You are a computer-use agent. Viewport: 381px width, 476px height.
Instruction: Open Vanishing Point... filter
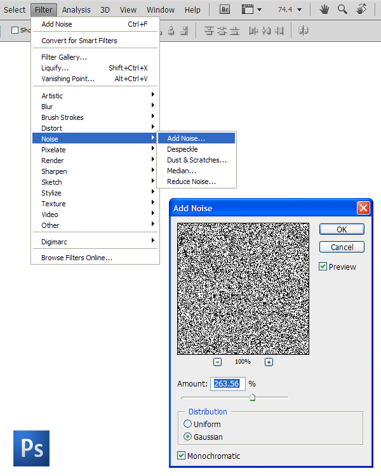[x=95, y=79]
